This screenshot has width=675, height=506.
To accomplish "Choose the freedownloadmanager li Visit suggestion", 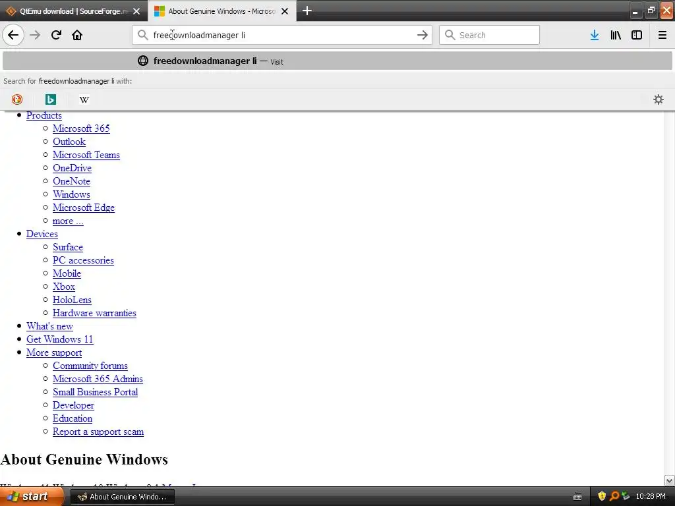I will pos(337,61).
